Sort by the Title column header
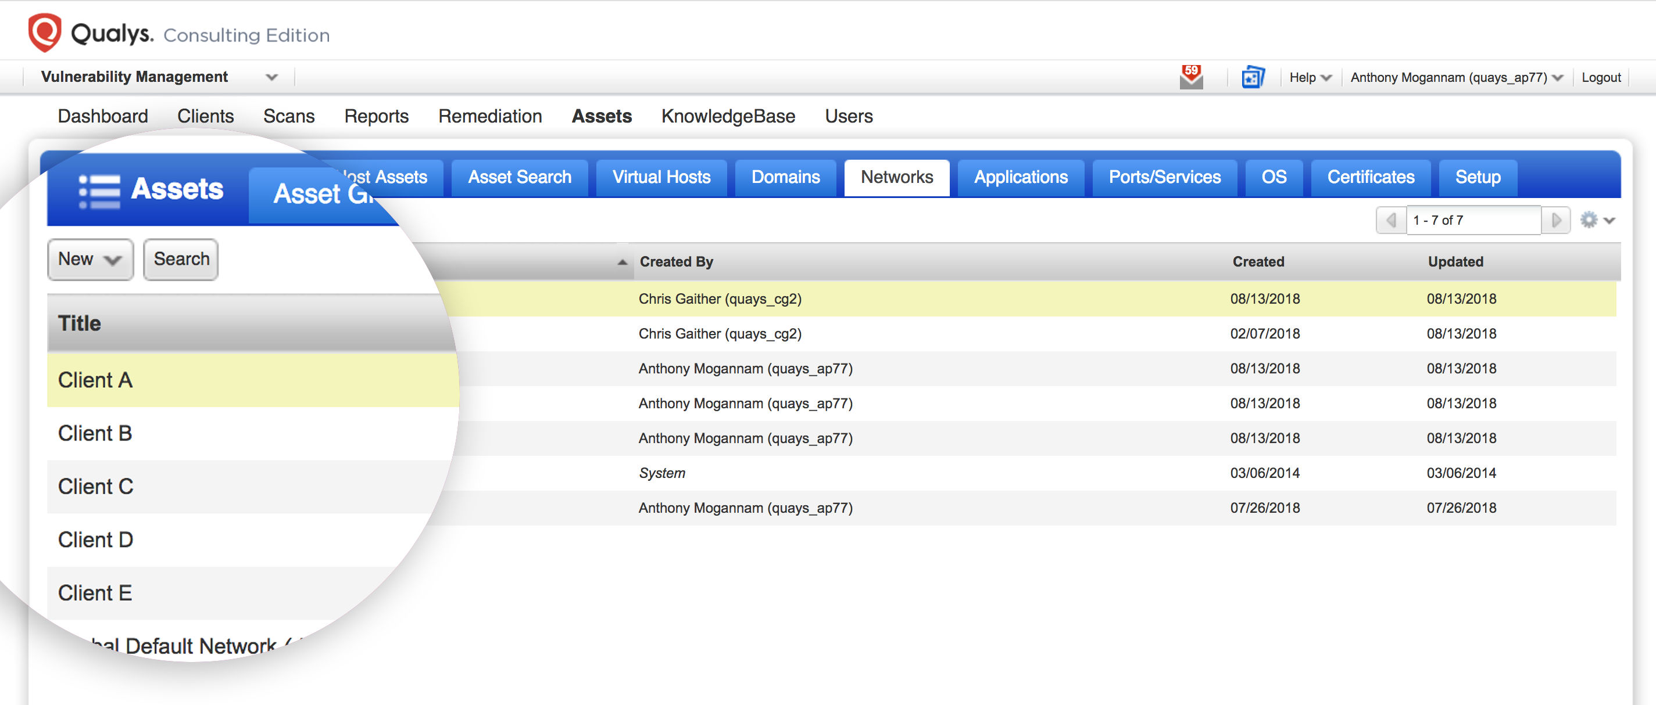 pos(79,323)
